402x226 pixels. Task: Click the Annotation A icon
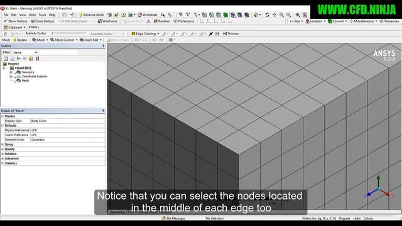point(123,15)
